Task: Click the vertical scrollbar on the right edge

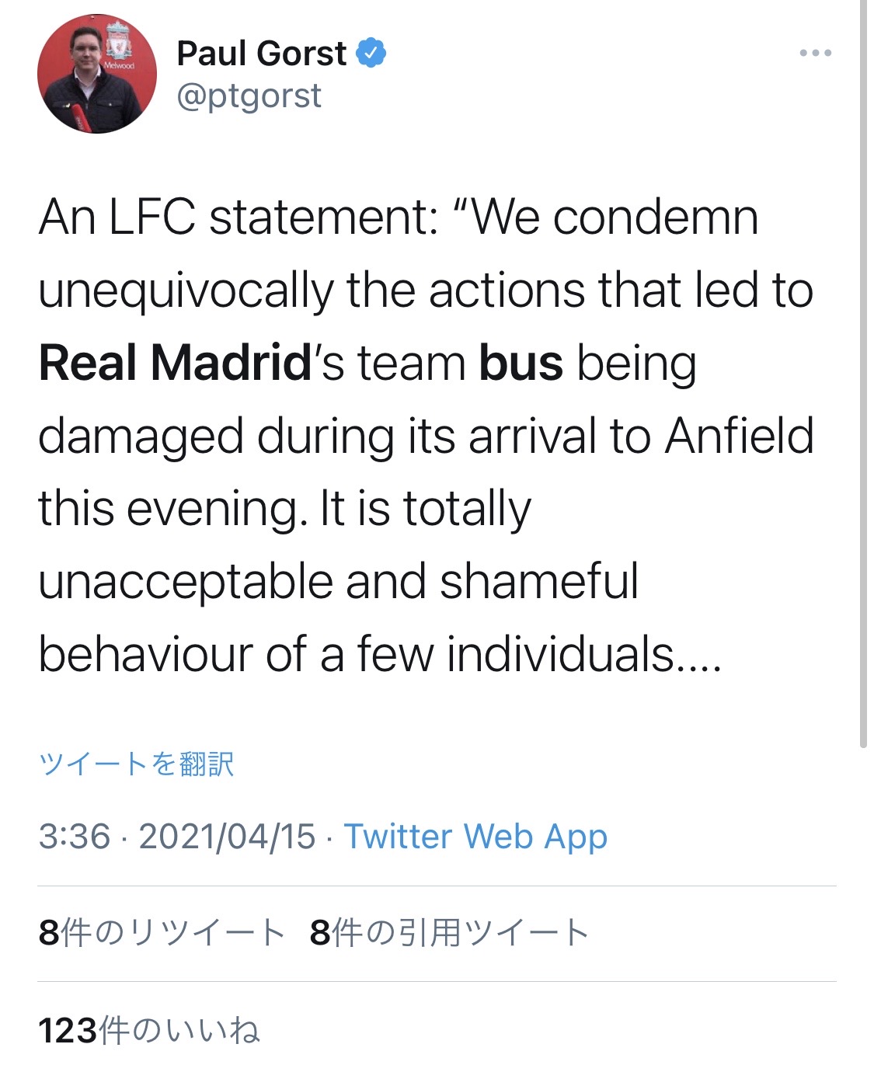Action: pyautogui.click(x=863, y=373)
